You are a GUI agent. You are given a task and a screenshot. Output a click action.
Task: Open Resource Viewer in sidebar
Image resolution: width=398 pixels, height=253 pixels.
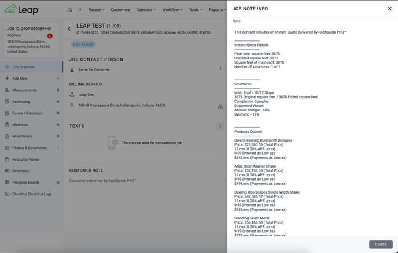click(31, 159)
